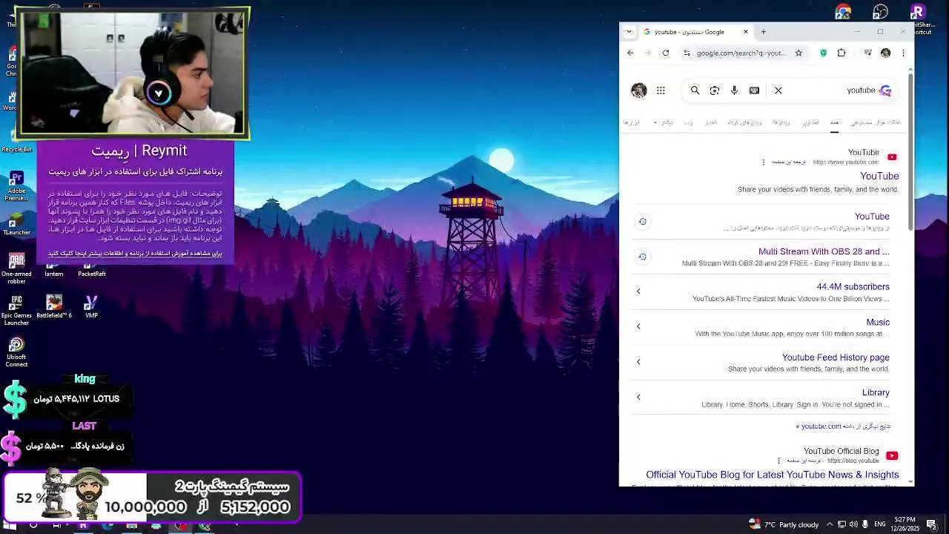Select PacketRaft desktop shortcut
This screenshot has height=534, width=949.
pos(91,270)
